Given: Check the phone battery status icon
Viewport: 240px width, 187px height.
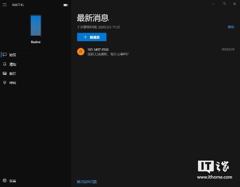Looking at the screenshot, I should click(x=66, y=5).
